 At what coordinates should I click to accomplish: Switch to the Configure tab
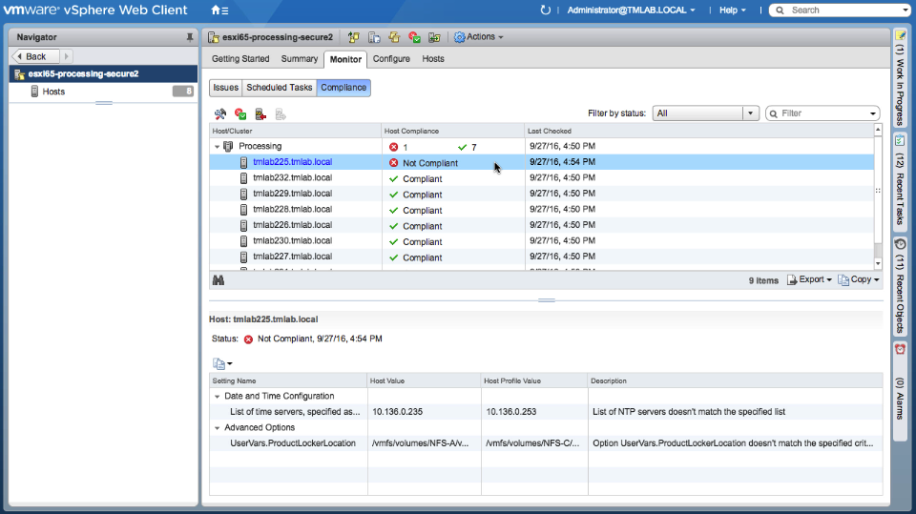pyautogui.click(x=391, y=59)
